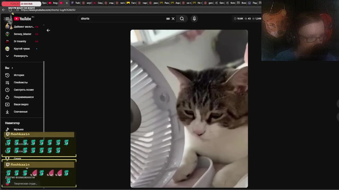This screenshot has width=339, height=190.
Task: Switch to the ютуб browser tab
Action: point(87,3)
